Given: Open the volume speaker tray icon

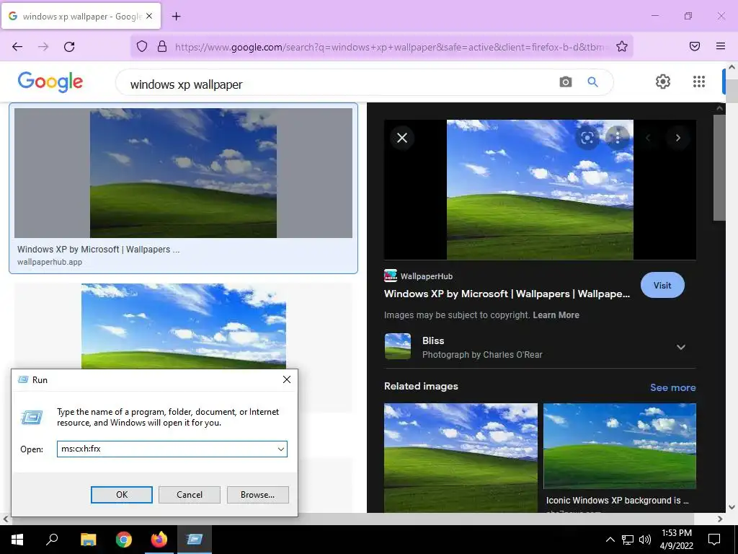Looking at the screenshot, I should pyautogui.click(x=645, y=540).
